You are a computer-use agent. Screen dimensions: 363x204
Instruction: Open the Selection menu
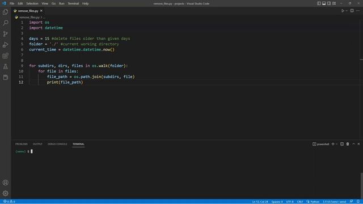tap(32, 3)
